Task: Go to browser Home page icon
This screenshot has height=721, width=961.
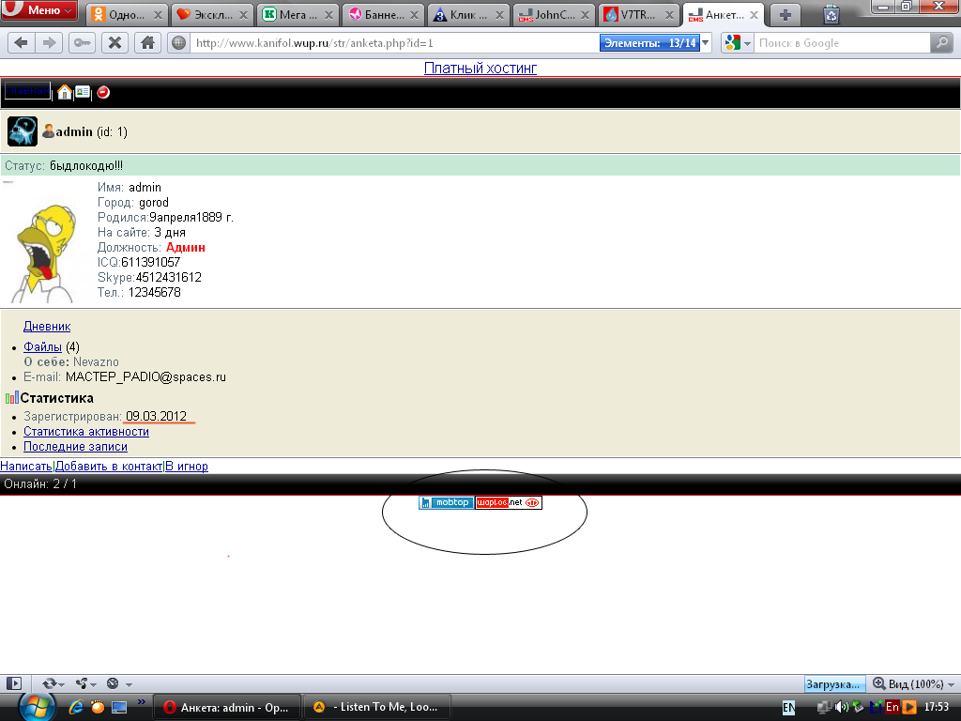Action: 145,42
